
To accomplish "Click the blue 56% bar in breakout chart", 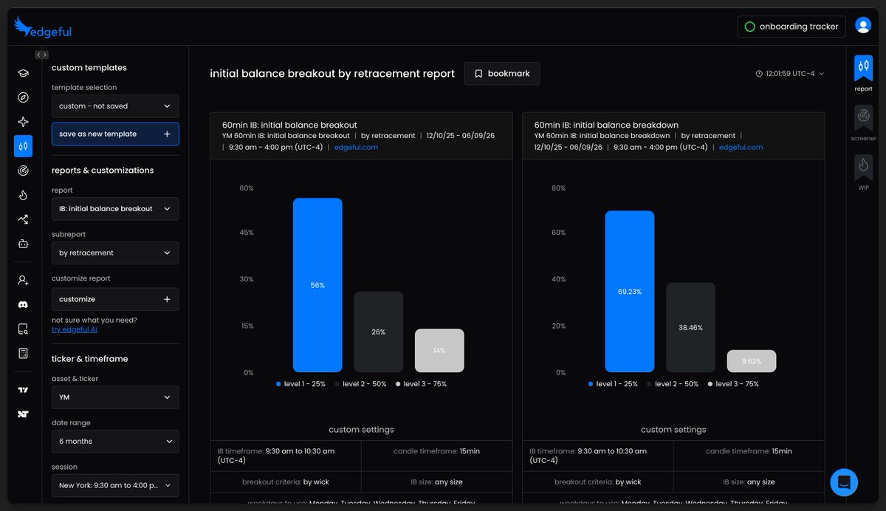I will (x=317, y=285).
